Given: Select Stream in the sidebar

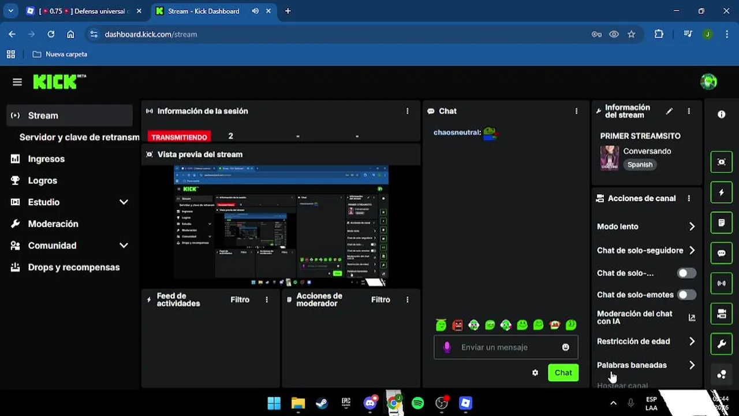Looking at the screenshot, I should (69, 116).
